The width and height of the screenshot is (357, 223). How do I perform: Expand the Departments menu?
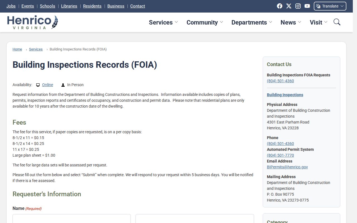[x=252, y=22]
